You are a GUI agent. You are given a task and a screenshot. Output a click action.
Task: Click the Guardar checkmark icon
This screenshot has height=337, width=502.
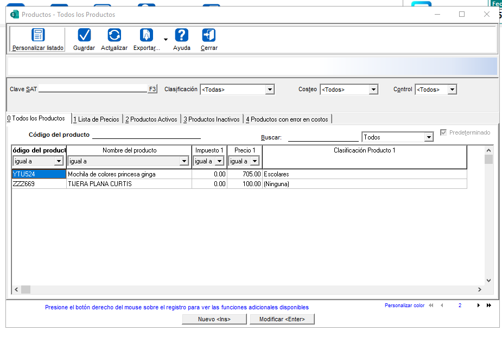pos(84,35)
